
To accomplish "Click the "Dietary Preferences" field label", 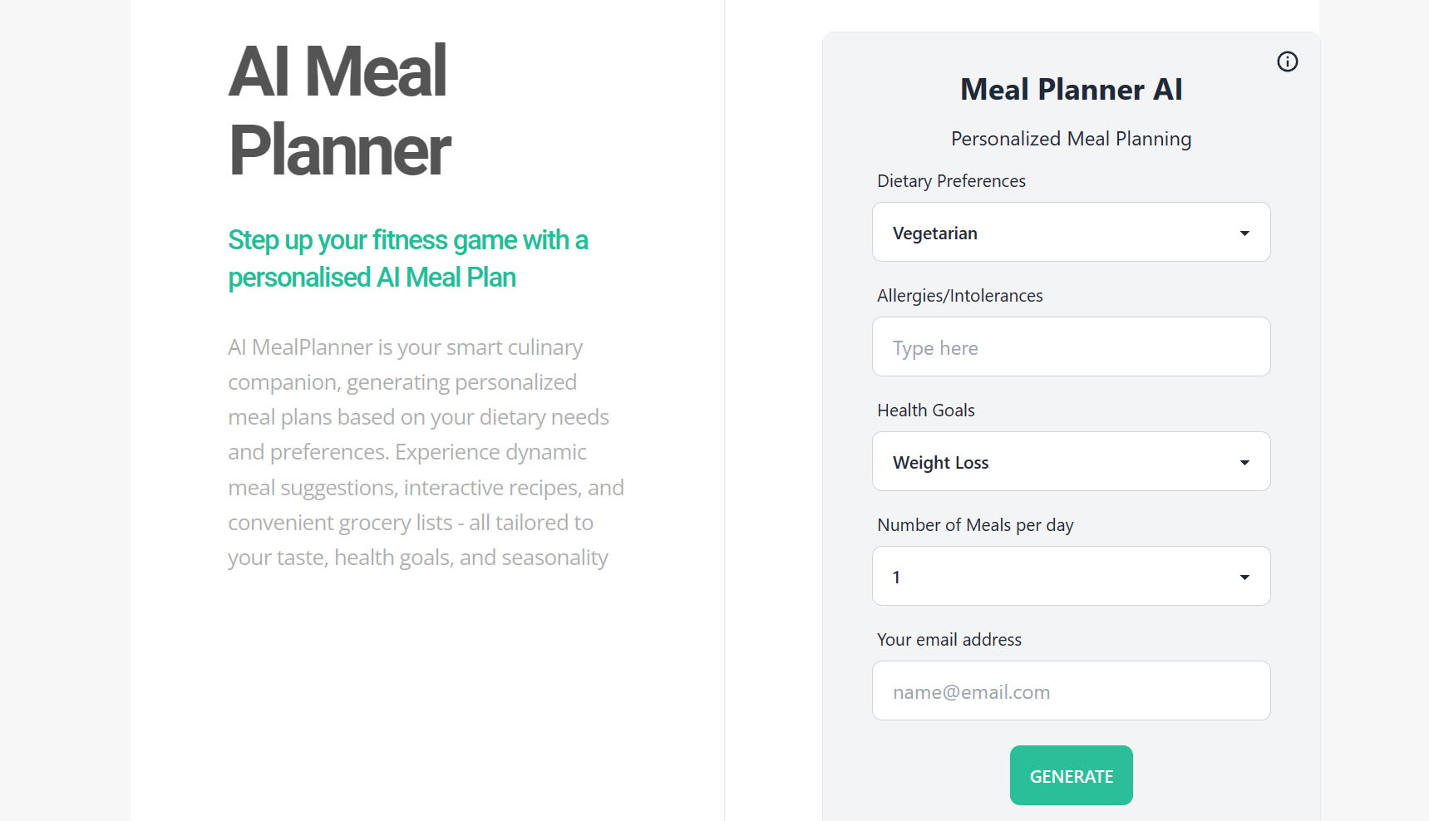I will pos(951,181).
